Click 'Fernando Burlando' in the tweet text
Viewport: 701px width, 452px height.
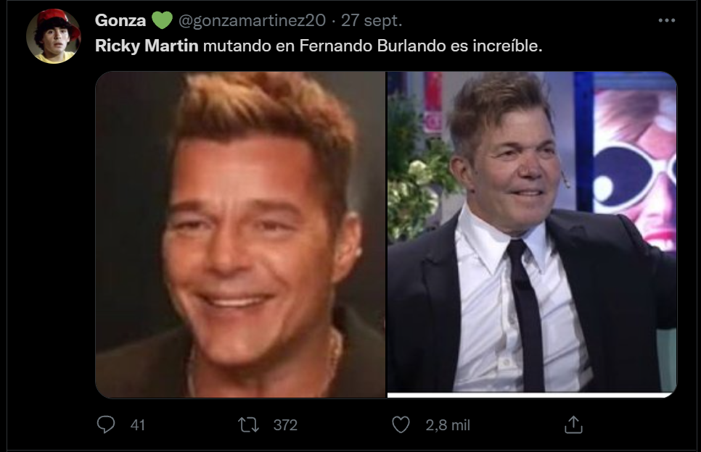click(372, 46)
